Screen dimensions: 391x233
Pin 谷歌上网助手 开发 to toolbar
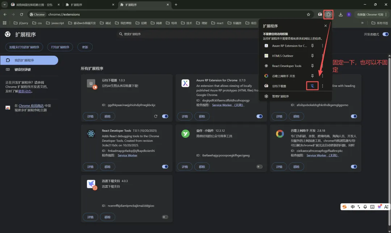pyautogui.click(x=312, y=76)
